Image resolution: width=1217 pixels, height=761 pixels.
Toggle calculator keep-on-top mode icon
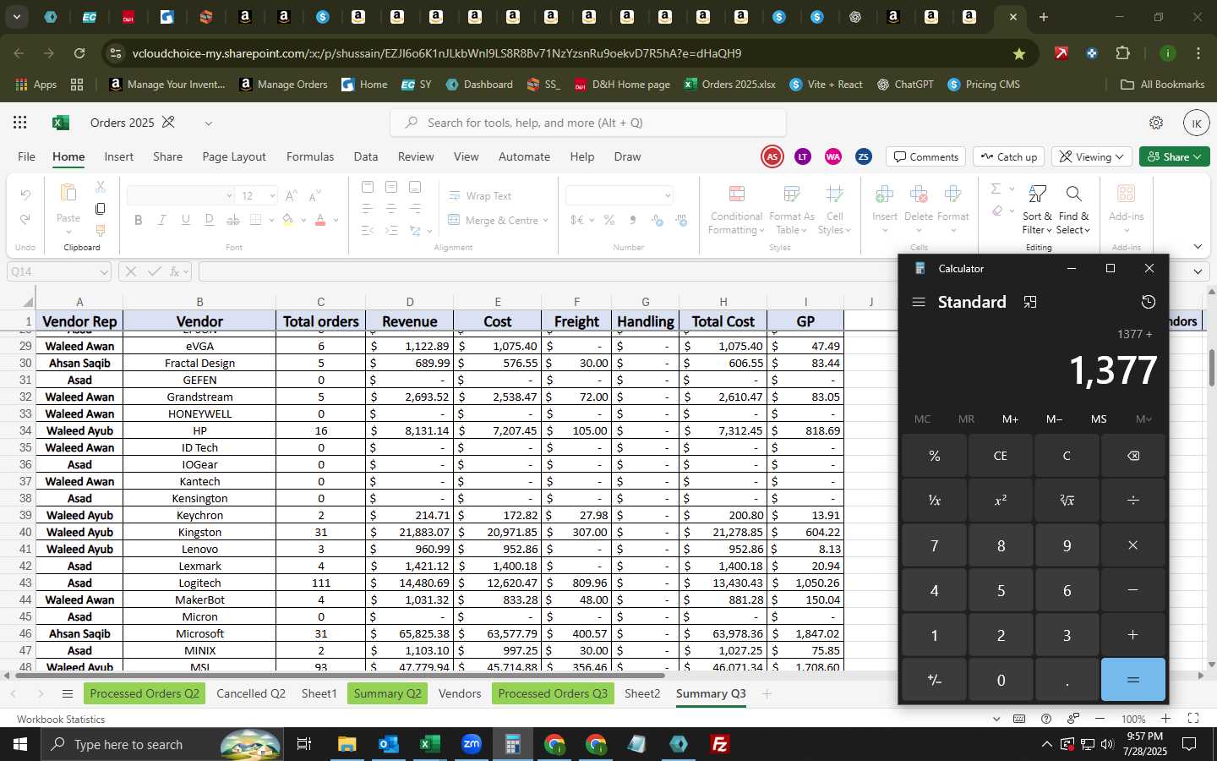coord(1030,302)
